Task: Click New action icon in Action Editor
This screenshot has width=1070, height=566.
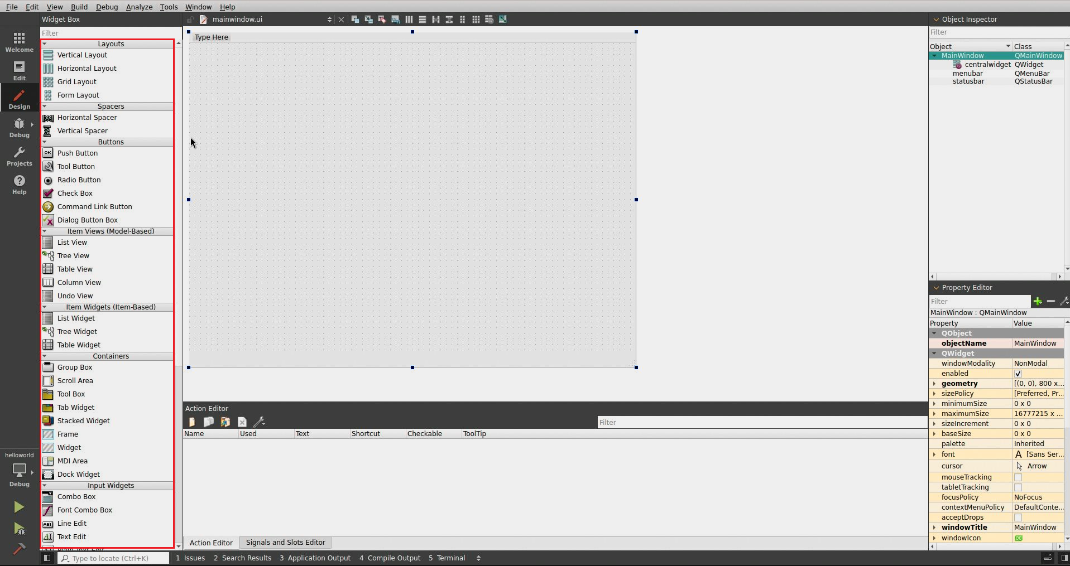Action: pyautogui.click(x=192, y=422)
